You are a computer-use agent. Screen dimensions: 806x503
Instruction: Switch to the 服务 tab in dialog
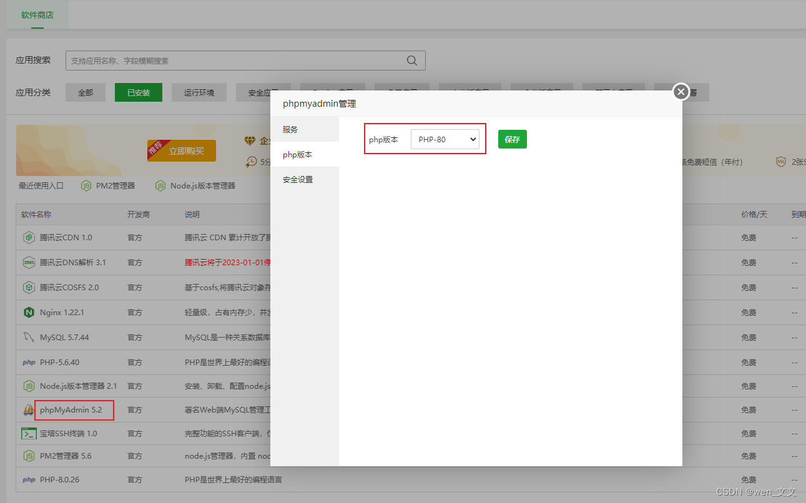[305, 129]
